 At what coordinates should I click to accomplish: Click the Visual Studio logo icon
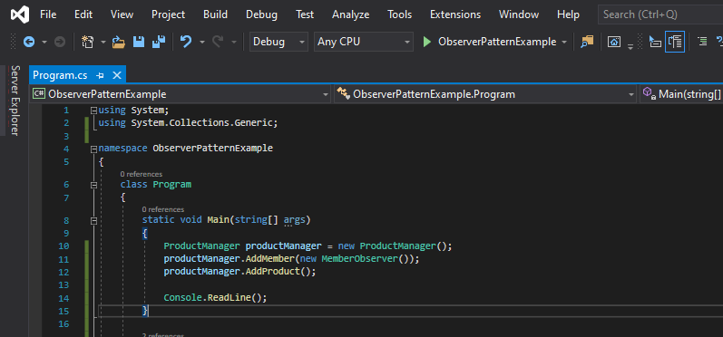point(20,14)
